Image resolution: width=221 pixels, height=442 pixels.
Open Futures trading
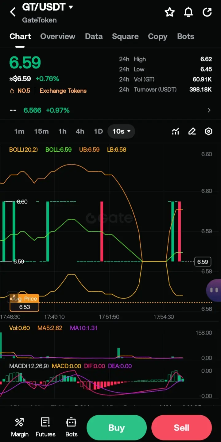pos(45,427)
